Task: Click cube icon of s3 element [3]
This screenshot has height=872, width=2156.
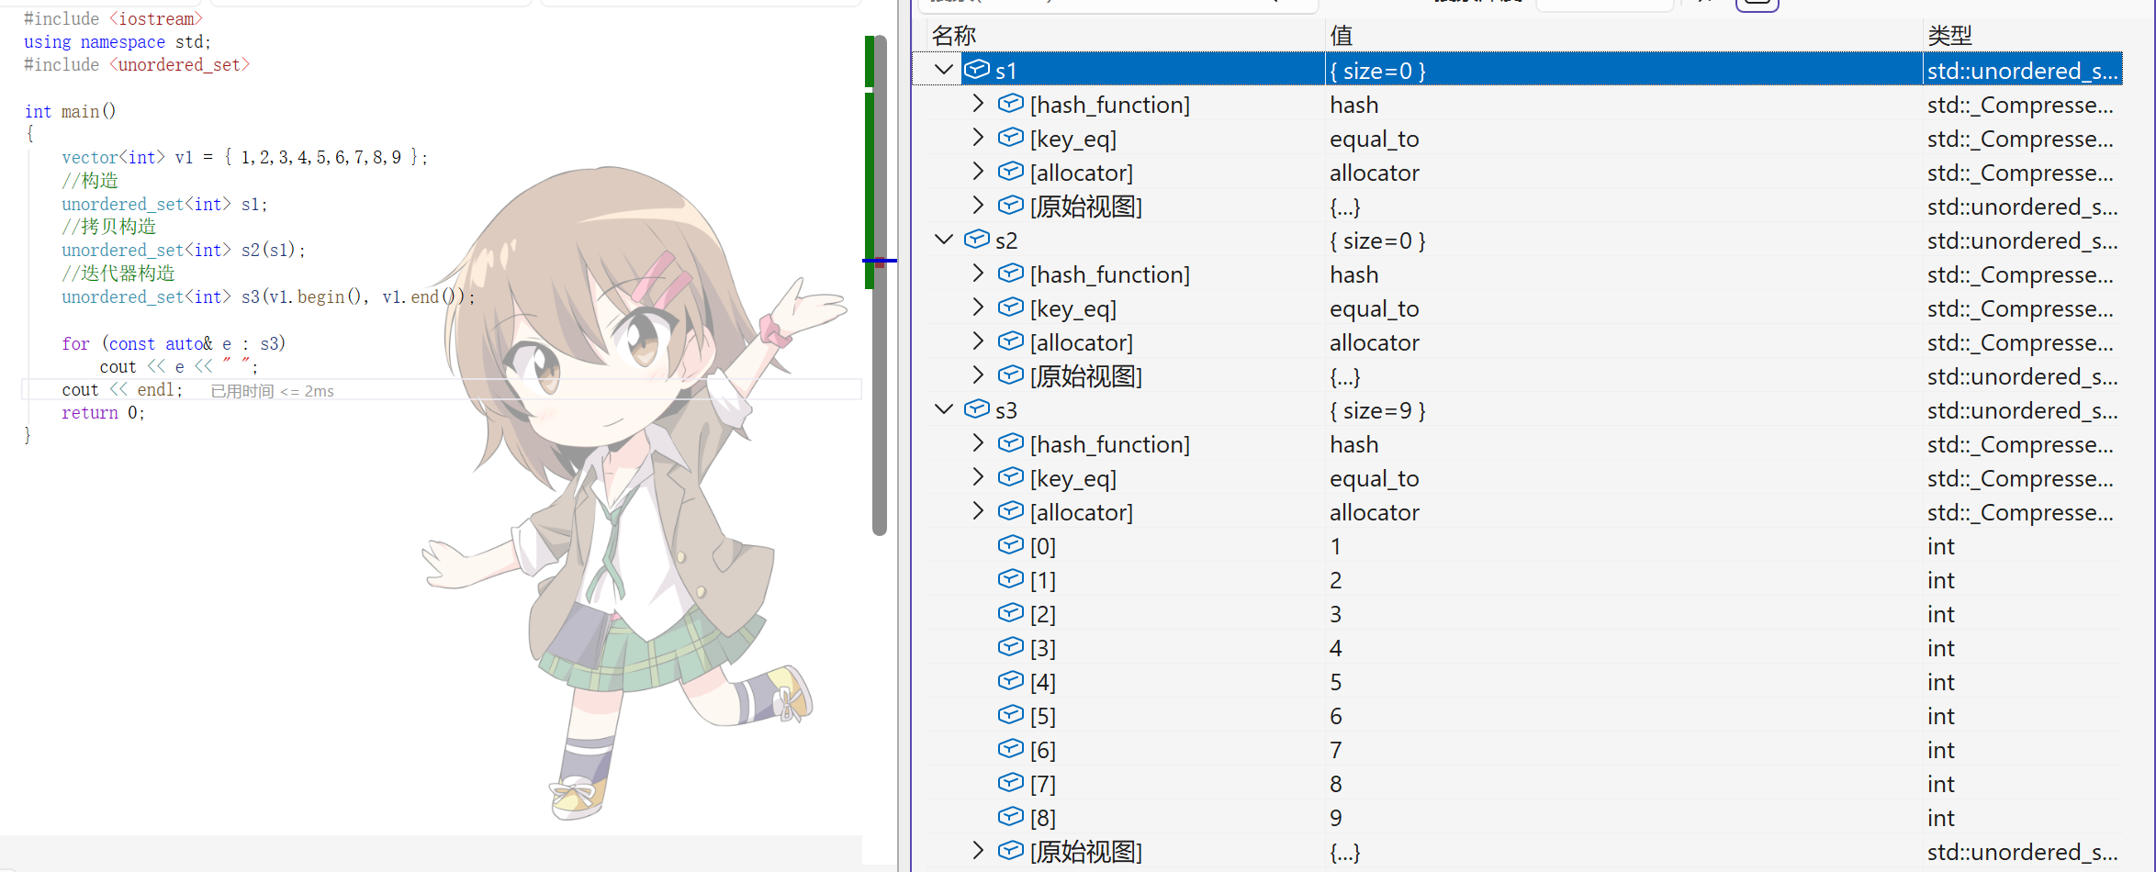Action: tap(1011, 647)
